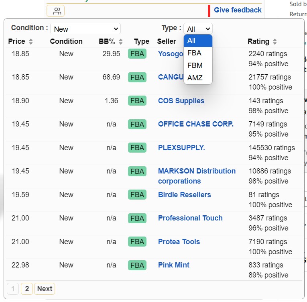This screenshot has height=302, width=307.
Task: Click the Price column header text
Action: point(16,41)
